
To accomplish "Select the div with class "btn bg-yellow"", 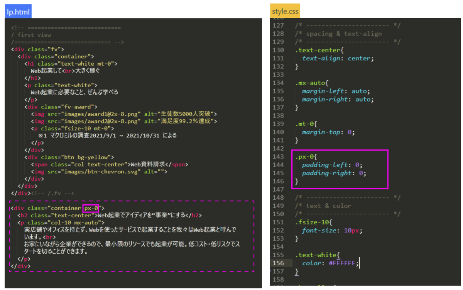I will pos(69,157).
